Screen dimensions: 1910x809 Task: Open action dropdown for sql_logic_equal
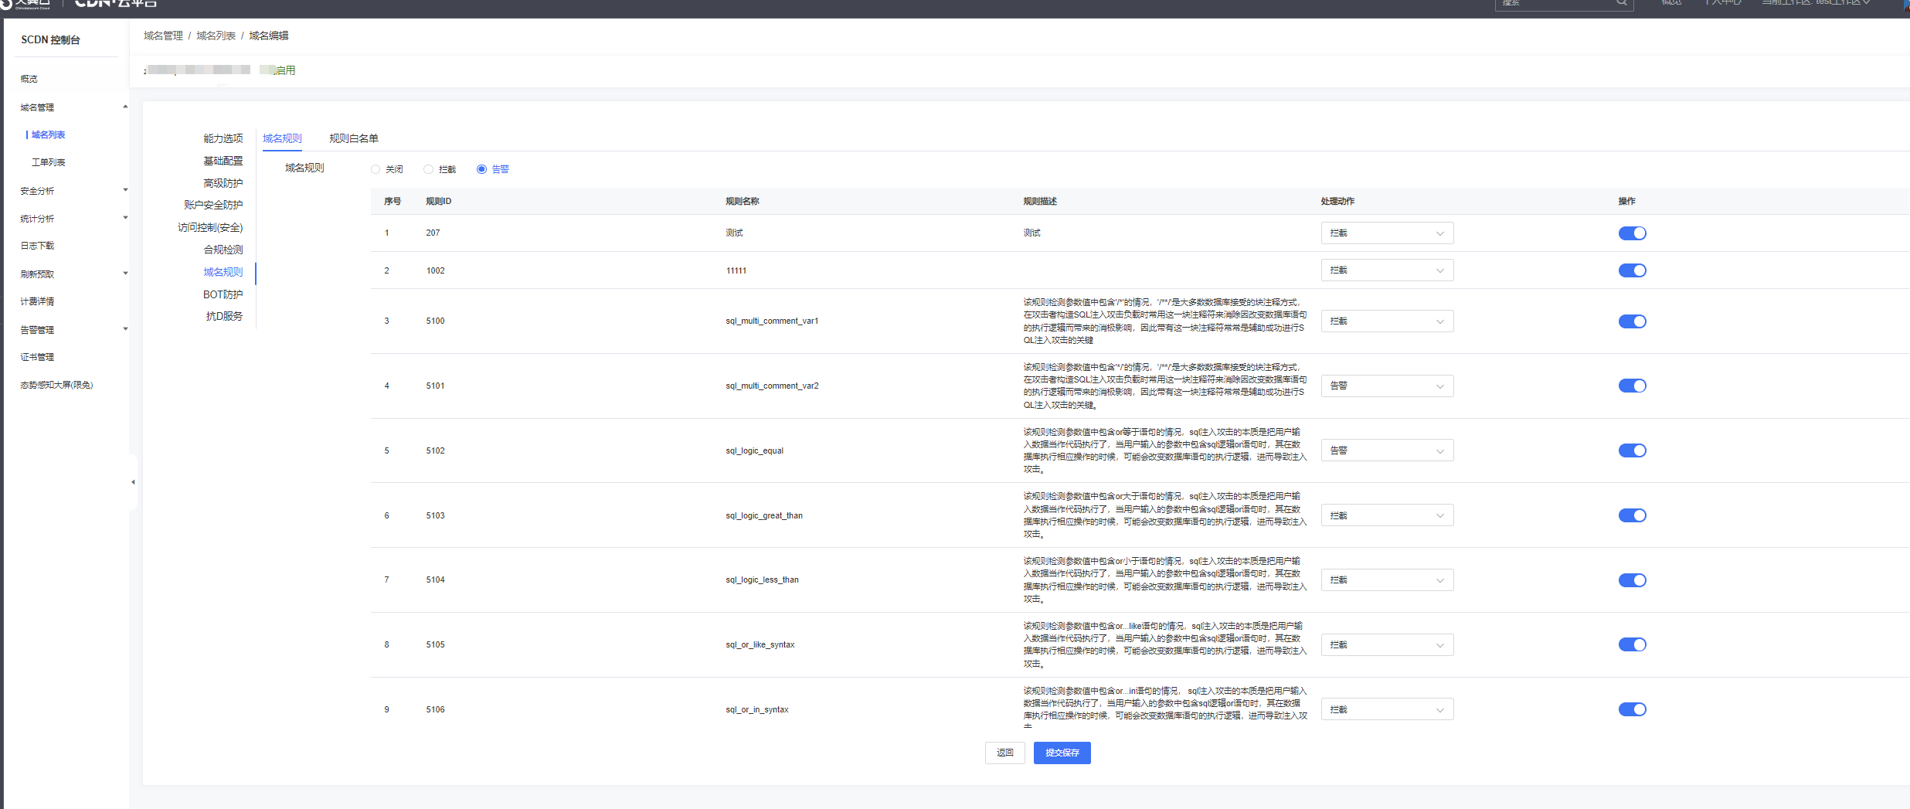1387,450
